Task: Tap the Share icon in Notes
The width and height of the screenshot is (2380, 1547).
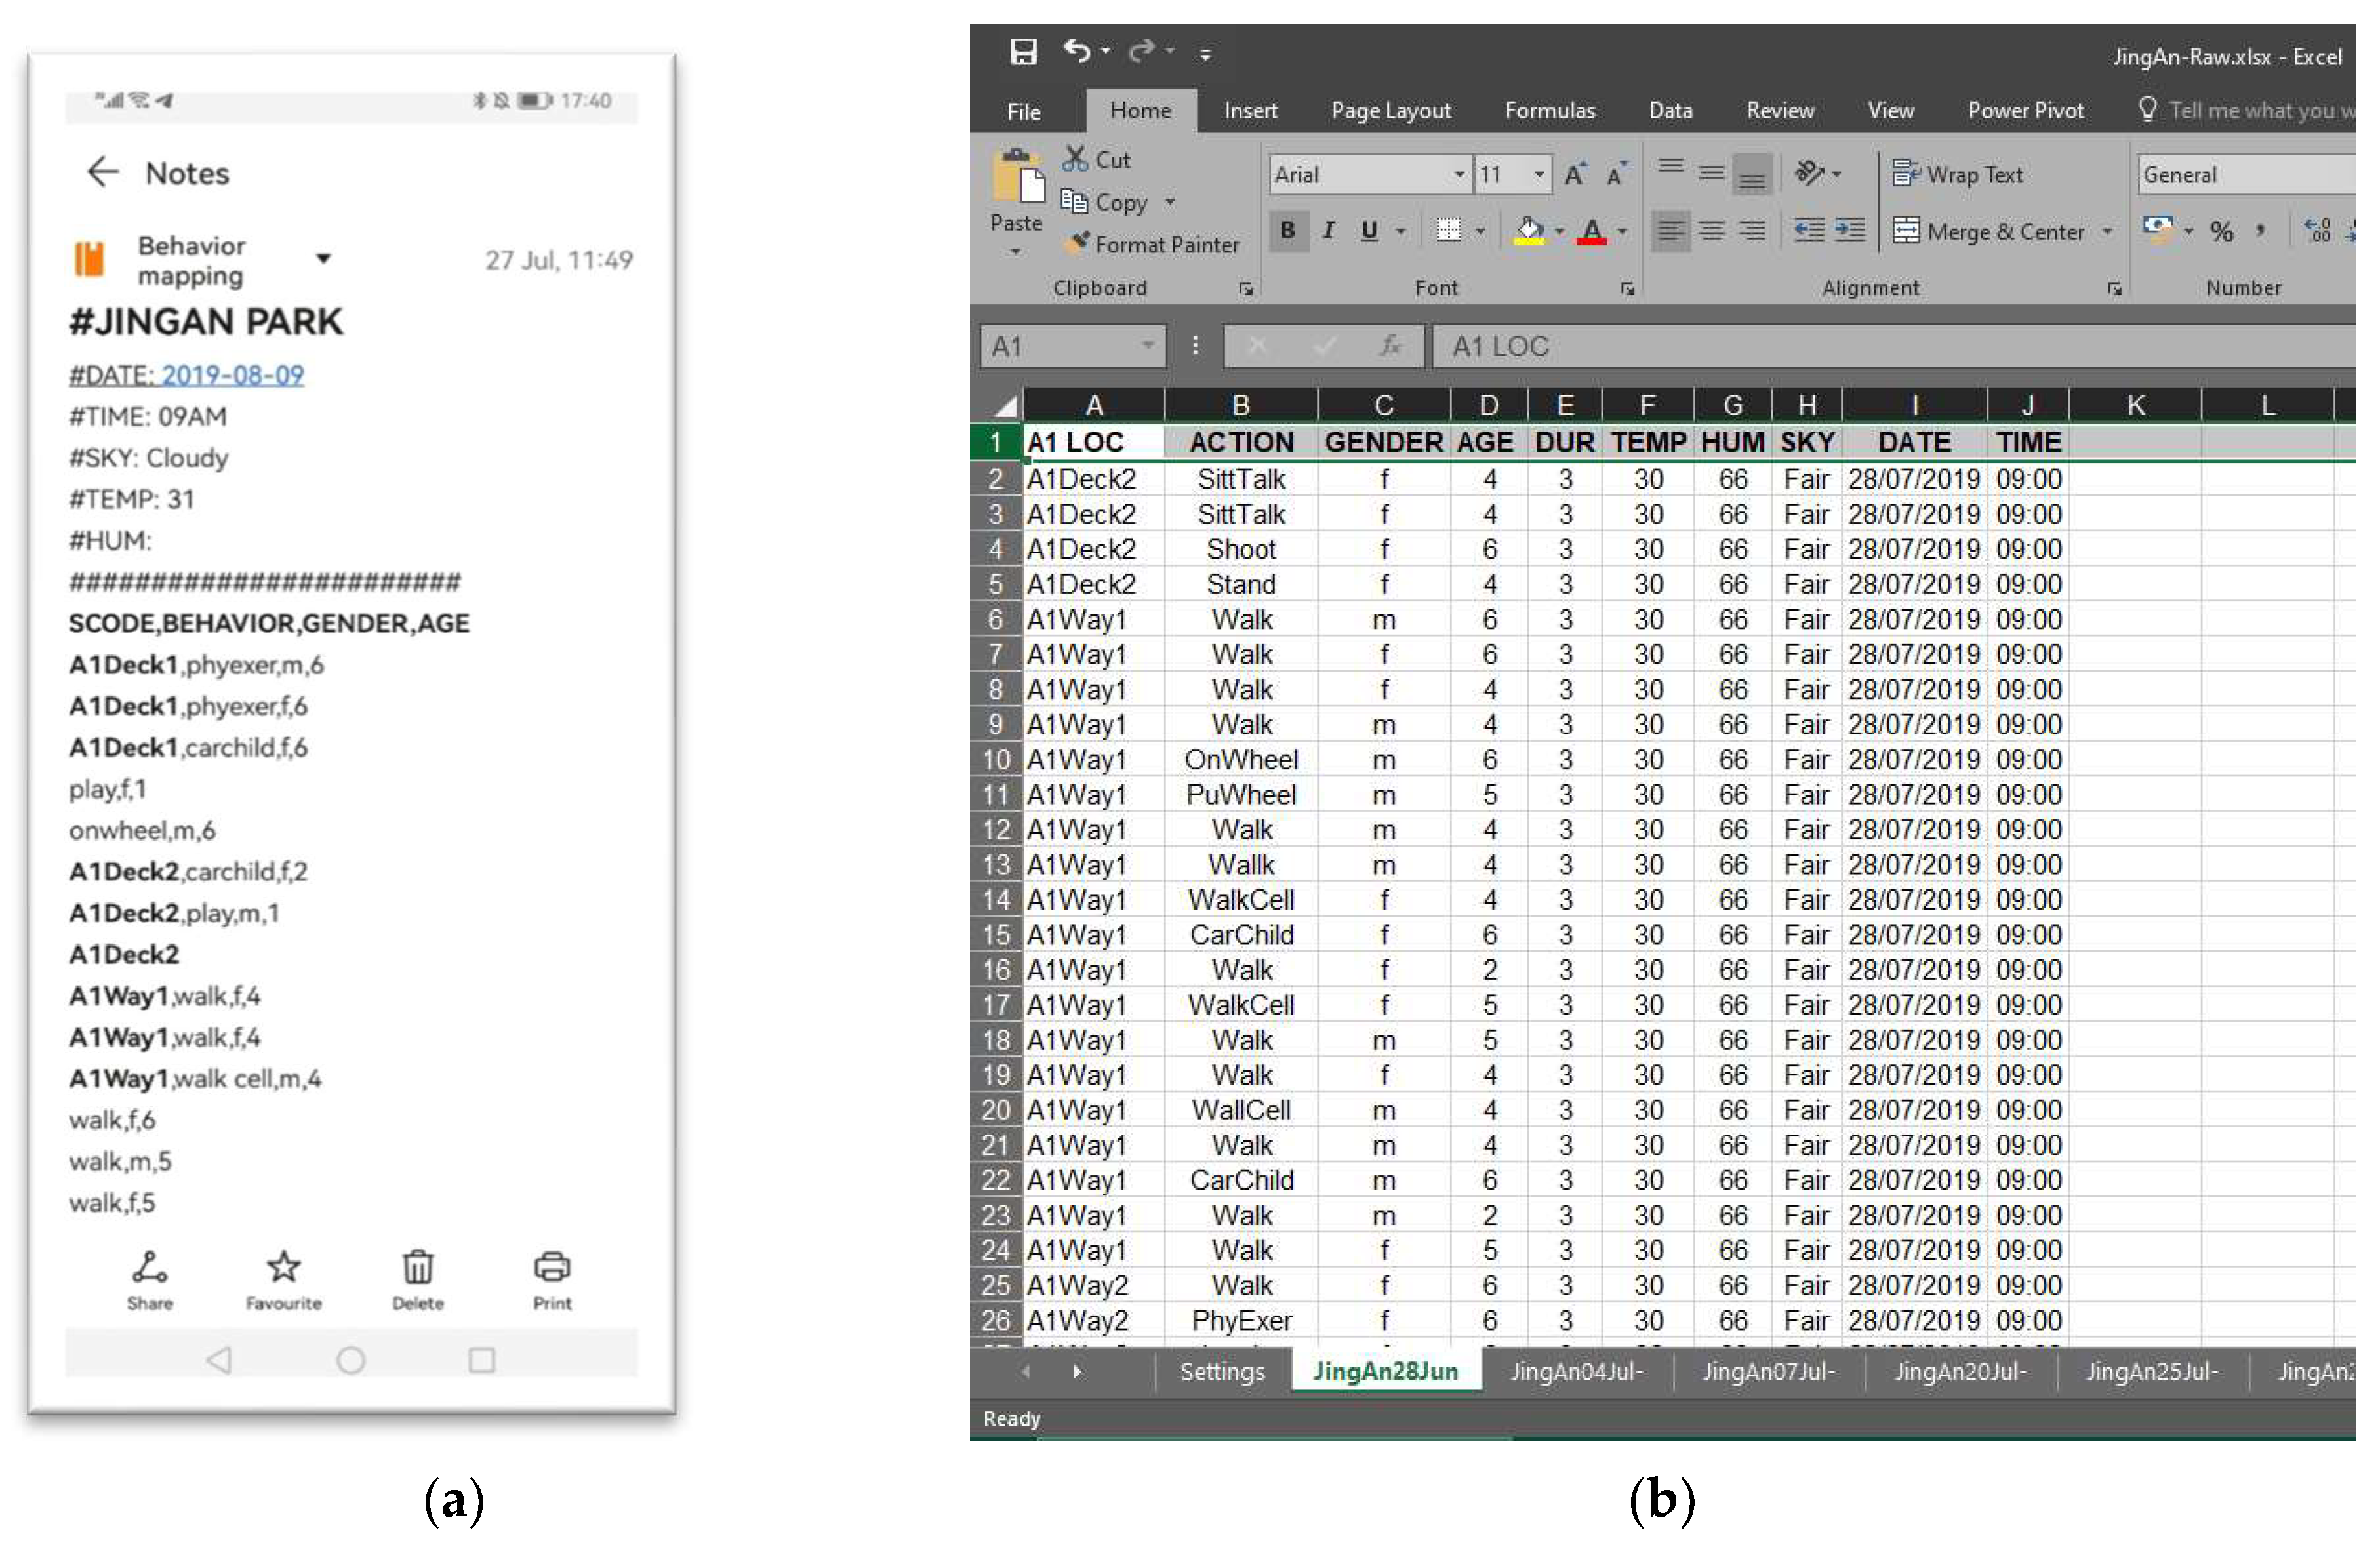Action: (x=149, y=1267)
